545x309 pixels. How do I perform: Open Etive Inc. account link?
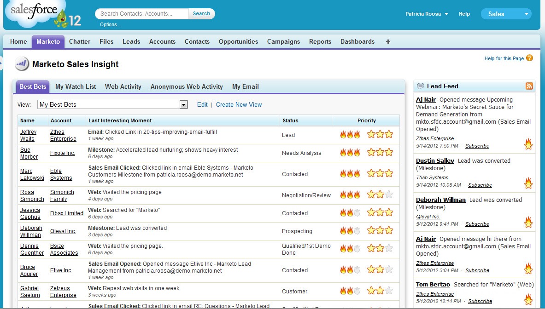pos(61,270)
